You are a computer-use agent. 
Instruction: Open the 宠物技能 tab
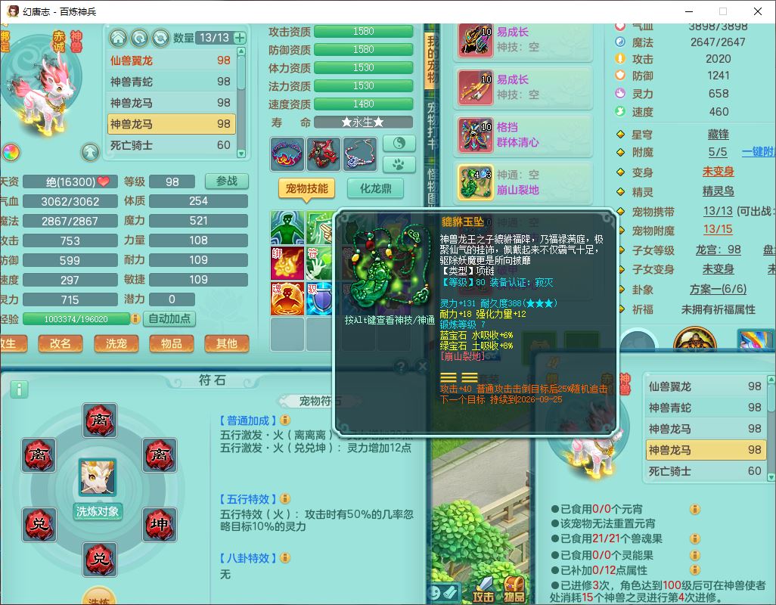(307, 188)
